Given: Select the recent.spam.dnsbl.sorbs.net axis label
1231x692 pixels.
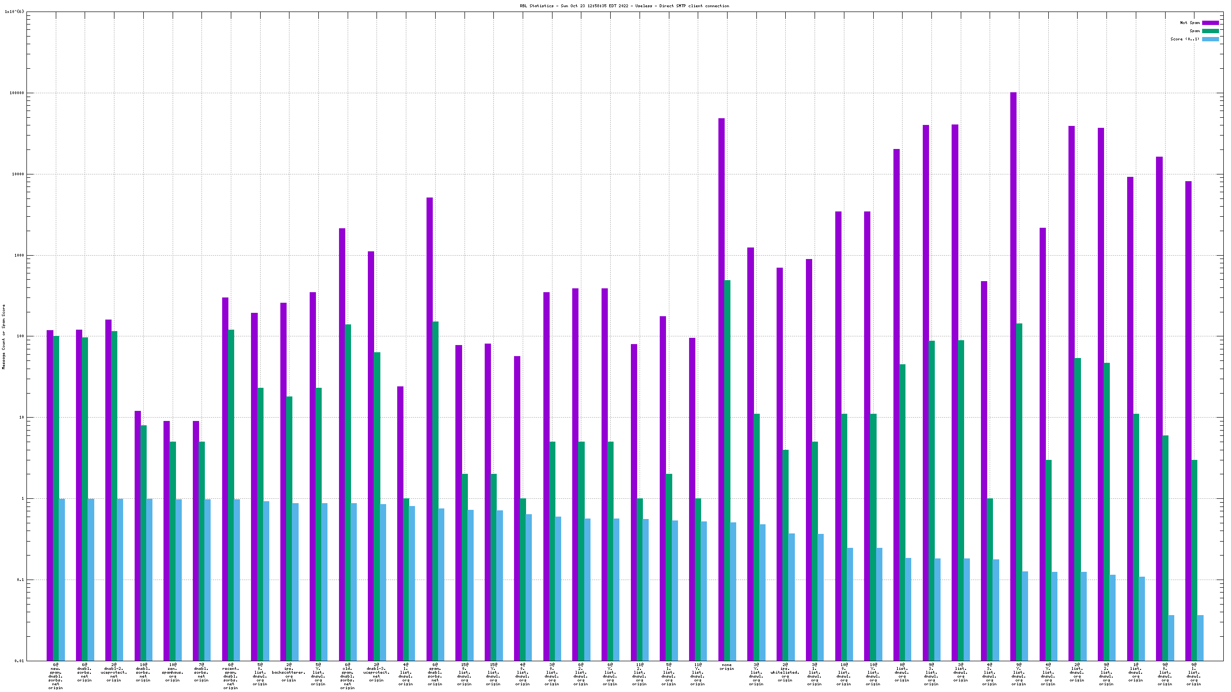Looking at the screenshot, I should coord(231,676).
